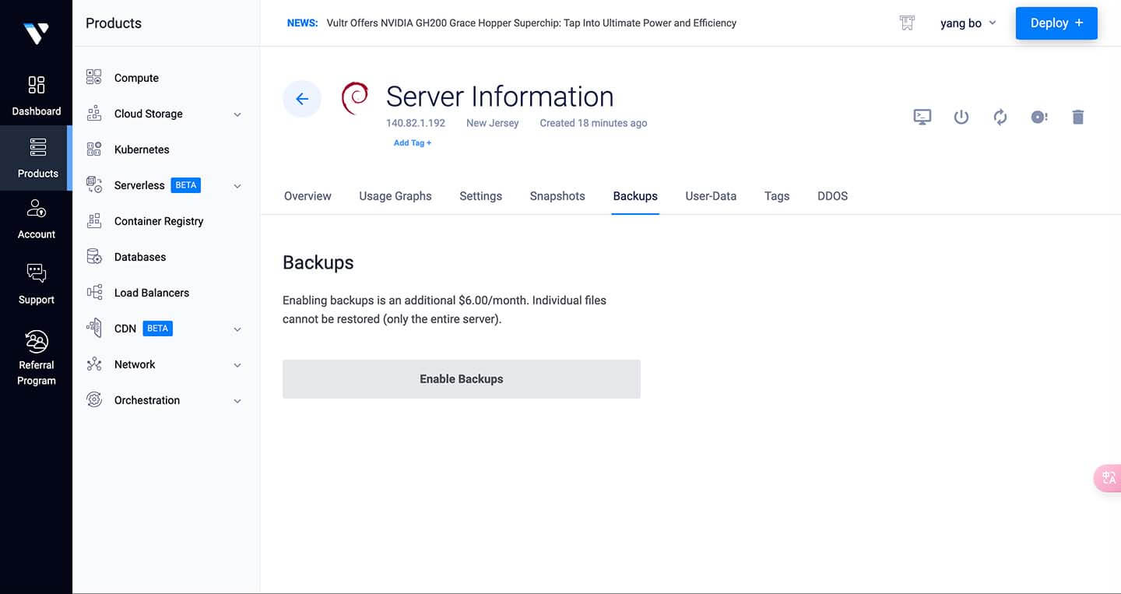The height and width of the screenshot is (594, 1121).
Task: Open the Kubernetes menu item
Action: 142,149
